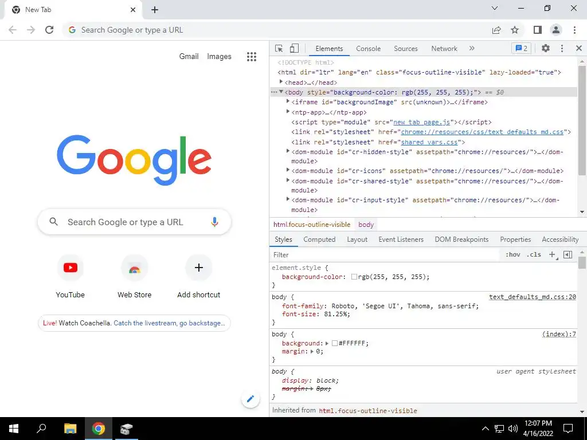Select body in the breadcrumb bar
The image size is (587, 440).
(366, 225)
